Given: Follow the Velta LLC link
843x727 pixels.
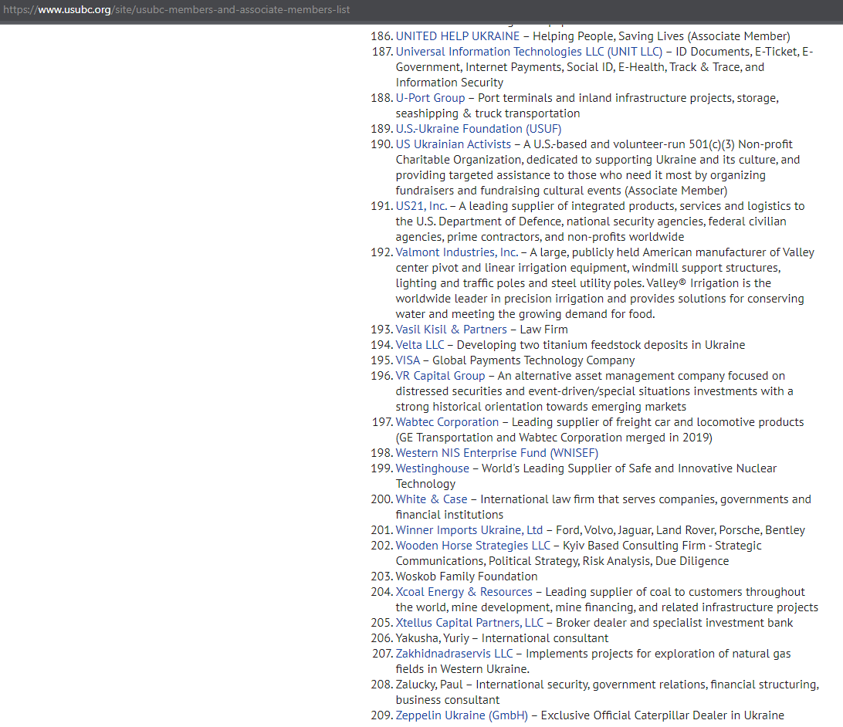Looking at the screenshot, I should [x=420, y=345].
